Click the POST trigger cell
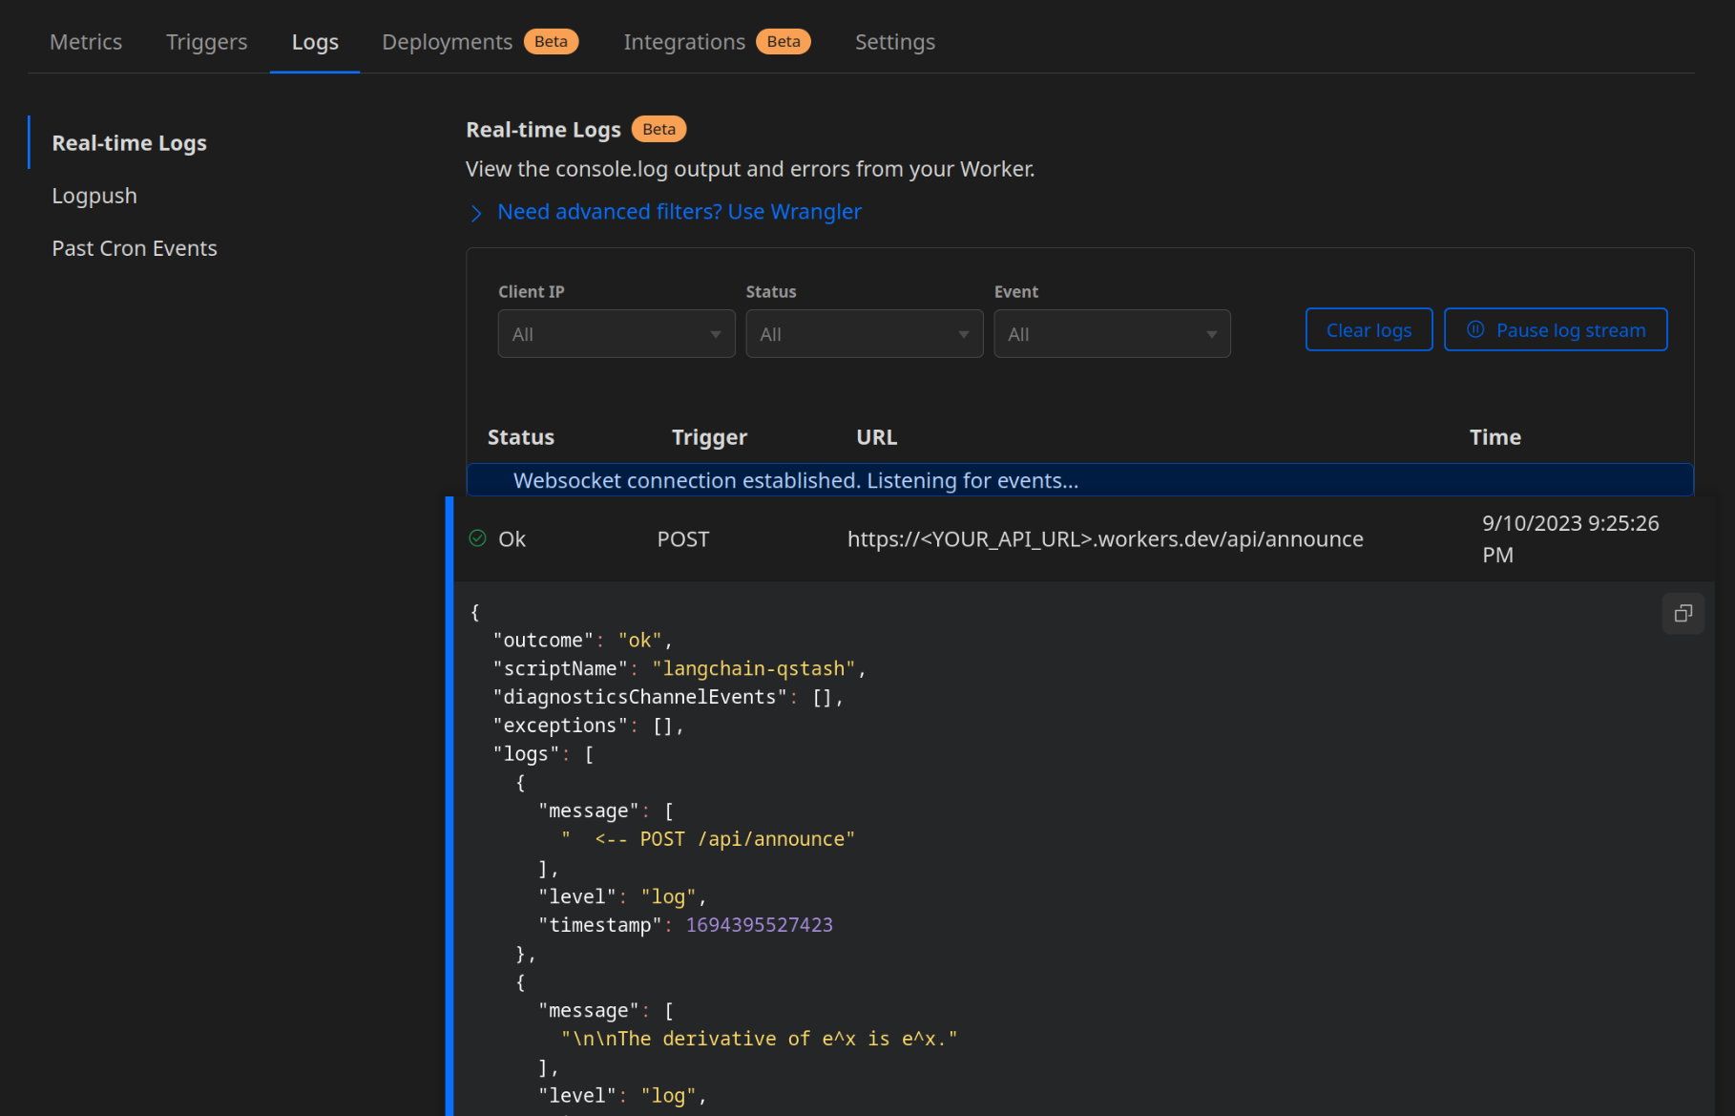This screenshot has width=1735, height=1116. [x=683, y=539]
